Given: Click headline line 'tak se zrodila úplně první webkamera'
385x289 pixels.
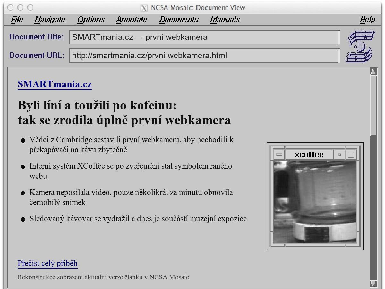Looking at the screenshot, I should tap(124, 120).
